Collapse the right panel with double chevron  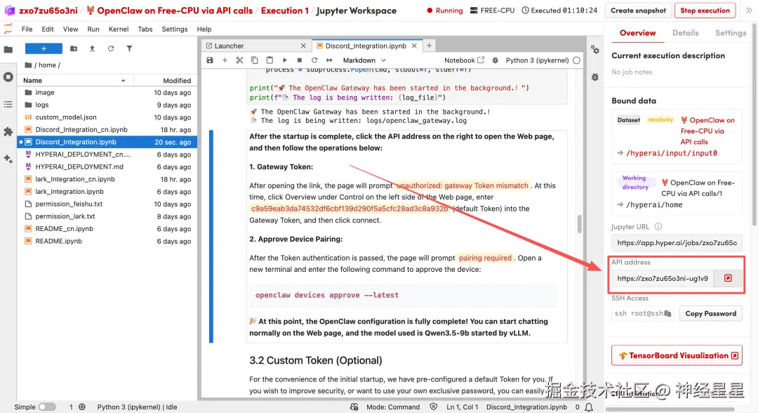click(749, 10)
